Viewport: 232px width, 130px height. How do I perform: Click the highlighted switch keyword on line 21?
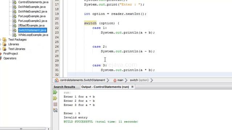pos(90,23)
